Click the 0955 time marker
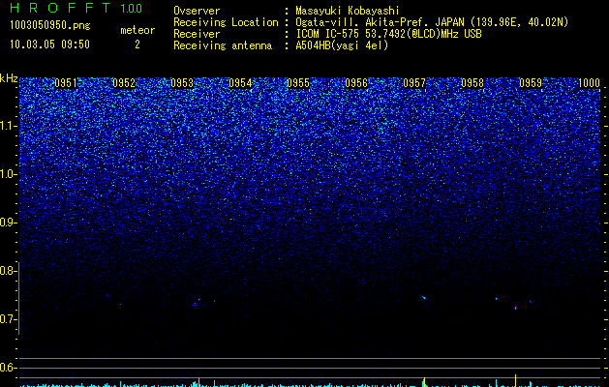Image resolution: width=609 pixels, height=387 pixels. click(298, 83)
